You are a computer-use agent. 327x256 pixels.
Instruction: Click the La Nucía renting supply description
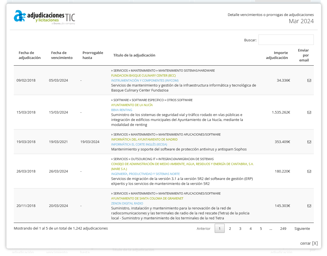tap(177, 120)
